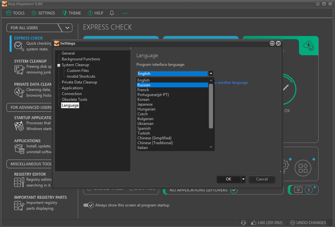Viewport: 335px width, 227px height.
Task: Choose Ukrainian from the language list
Action: click(172, 124)
